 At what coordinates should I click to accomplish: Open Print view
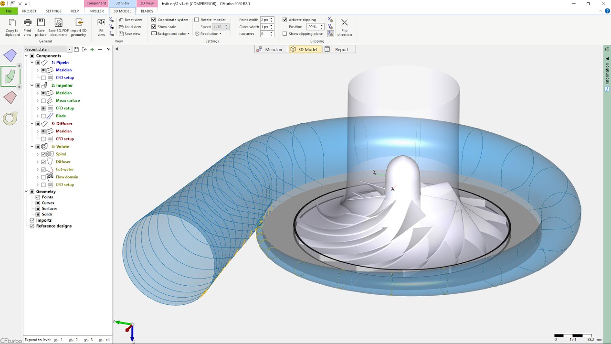coord(27,27)
